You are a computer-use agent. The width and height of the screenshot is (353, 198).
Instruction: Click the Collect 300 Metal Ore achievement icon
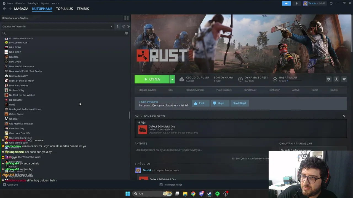(x=143, y=130)
